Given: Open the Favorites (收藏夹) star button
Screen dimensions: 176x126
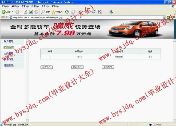Looking at the screenshot, I should (57, 12).
